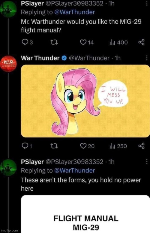Like the first PSlayer tweet
150x233 pixels.
[x=87, y=42]
